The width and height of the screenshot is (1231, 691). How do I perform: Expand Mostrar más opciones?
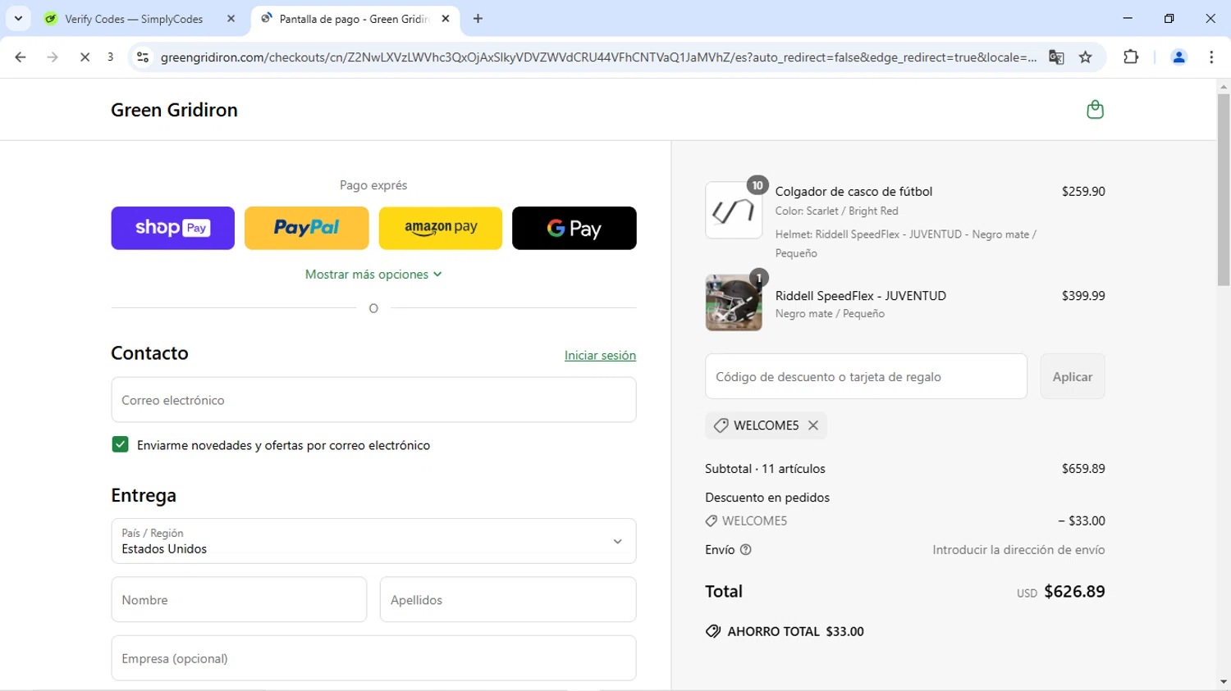373,275
